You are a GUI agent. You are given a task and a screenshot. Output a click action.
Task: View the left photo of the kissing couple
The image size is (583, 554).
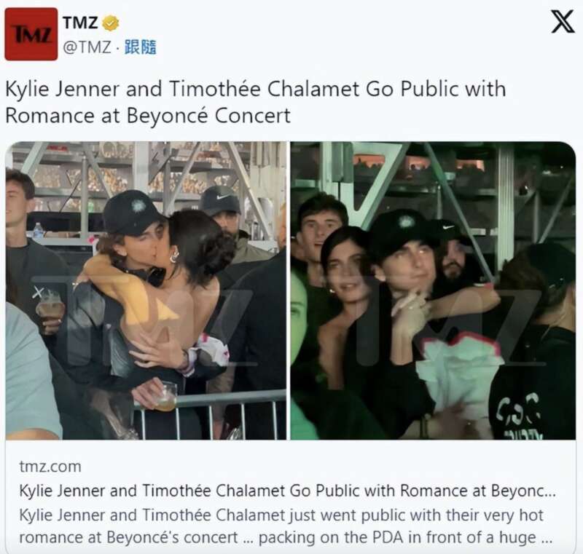(x=146, y=290)
